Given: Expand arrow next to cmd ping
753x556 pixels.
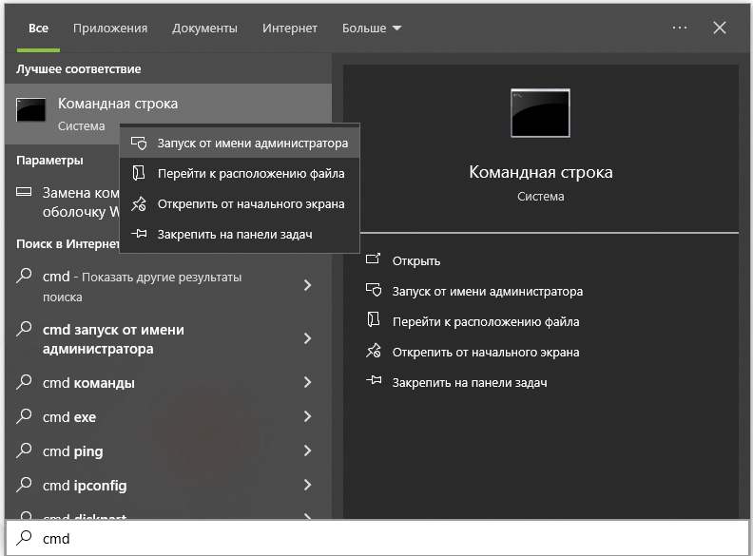Looking at the screenshot, I should (x=308, y=451).
